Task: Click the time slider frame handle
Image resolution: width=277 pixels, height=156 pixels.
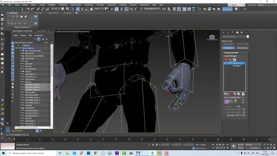Action: (x=17, y=135)
